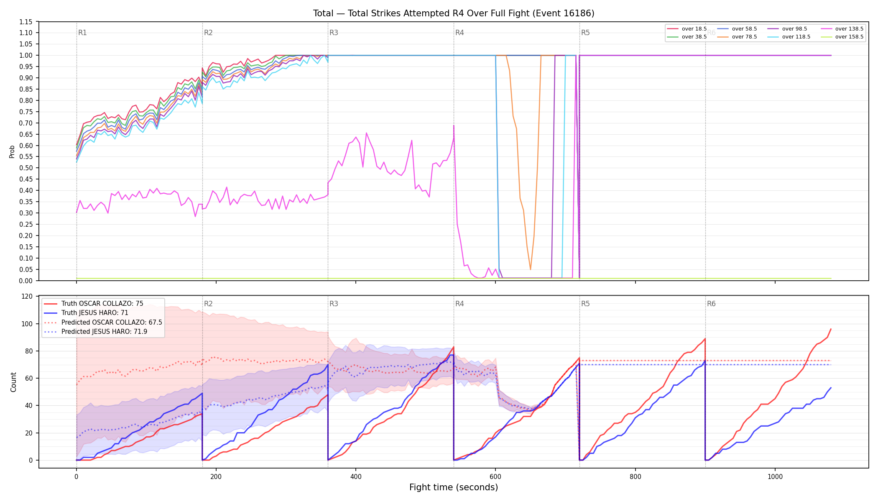Click the 800 tick on the time axis
The width and height of the screenshot is (878, 502).
[635, 476]
